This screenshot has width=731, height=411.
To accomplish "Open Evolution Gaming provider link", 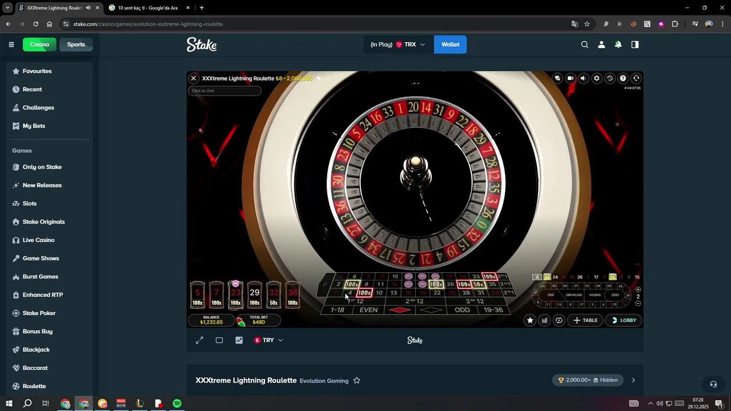I will (324, 381).
